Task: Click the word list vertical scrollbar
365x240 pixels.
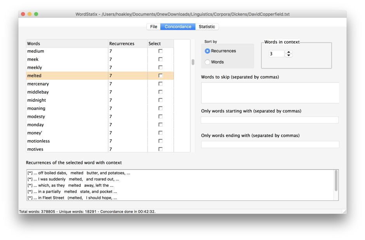Action: tap(193, 62)
